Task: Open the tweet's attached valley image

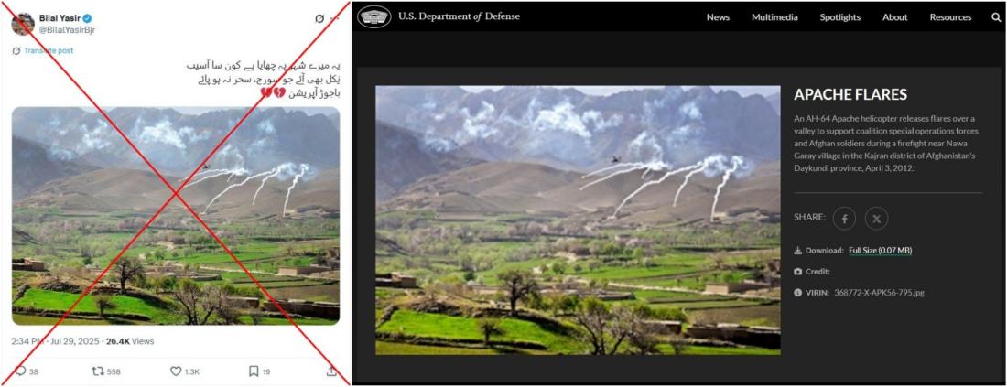Action: click(176, 216)
